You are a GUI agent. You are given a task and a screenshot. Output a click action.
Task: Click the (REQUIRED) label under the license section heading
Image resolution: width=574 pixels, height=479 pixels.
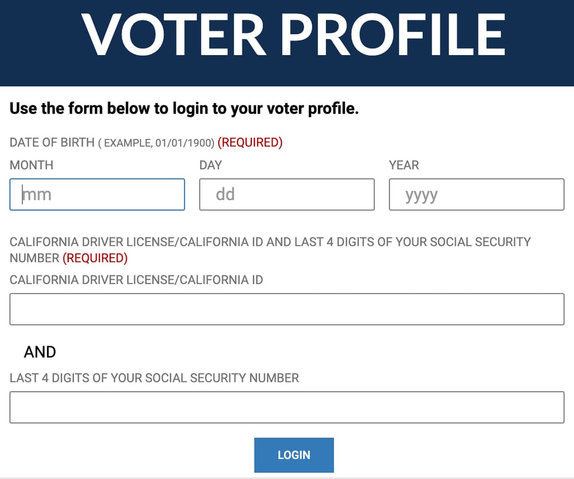click(95, 258)
